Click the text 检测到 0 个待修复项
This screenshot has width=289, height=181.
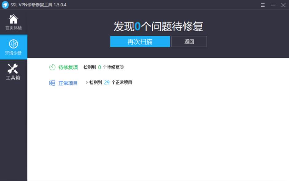(x=103, y=67)
